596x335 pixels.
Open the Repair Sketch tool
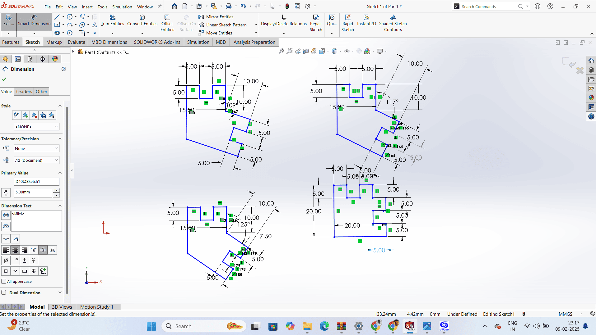[316, 23]
